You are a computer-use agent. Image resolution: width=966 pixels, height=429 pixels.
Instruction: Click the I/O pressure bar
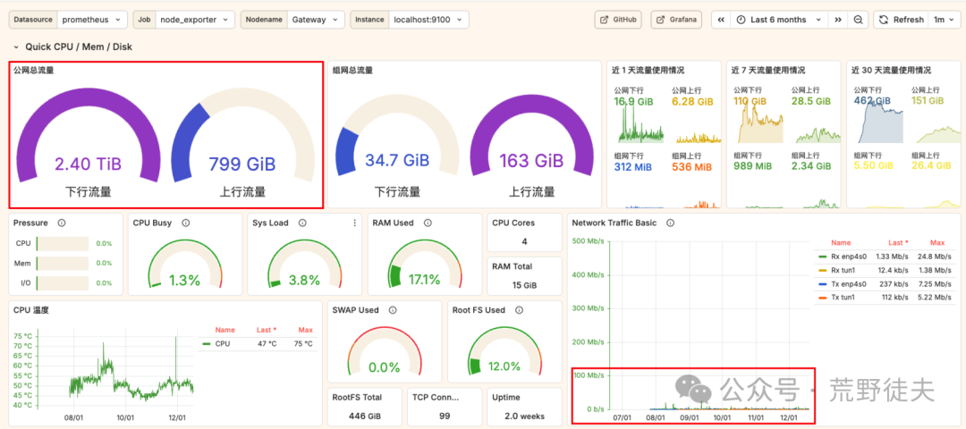63,283
